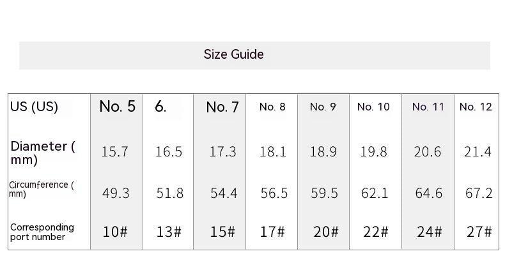
Task: Select the No. 7 size header
Action: click(222, 107)
